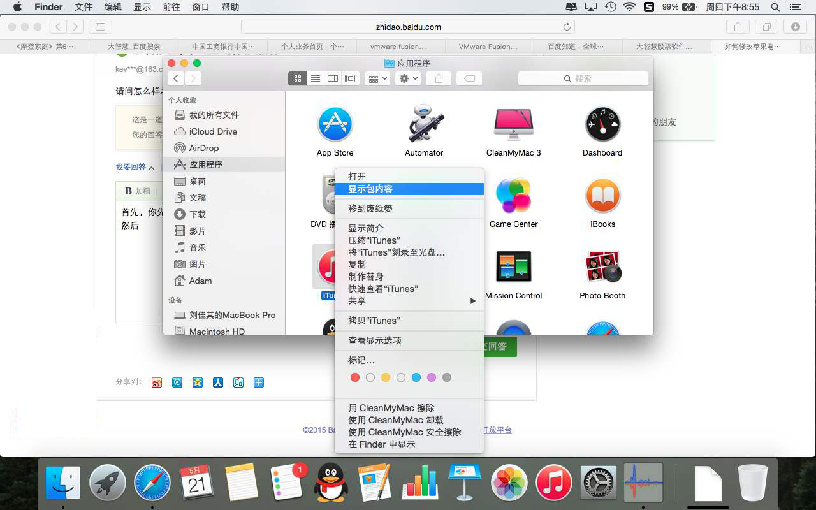Choose 移到废纸篓 from the context menu
Screen dimensions: 816x510
[x=409, y=208]
